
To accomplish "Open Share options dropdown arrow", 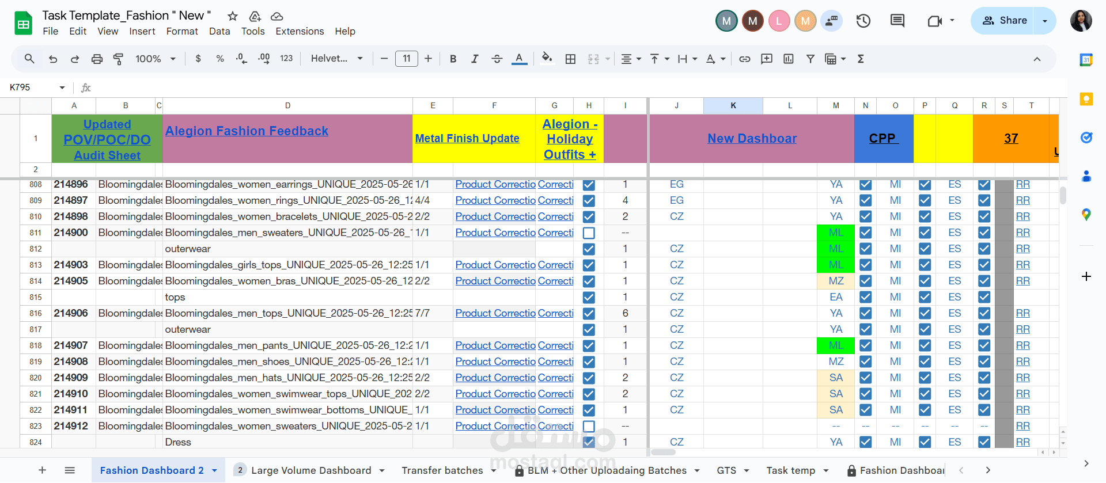I will (x=1045, y=21).
